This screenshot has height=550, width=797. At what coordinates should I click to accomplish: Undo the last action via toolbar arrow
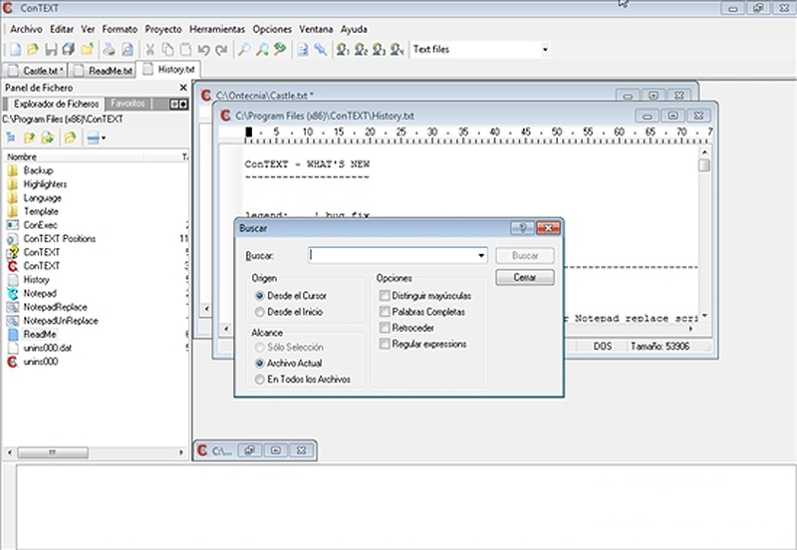coord(204,49)
